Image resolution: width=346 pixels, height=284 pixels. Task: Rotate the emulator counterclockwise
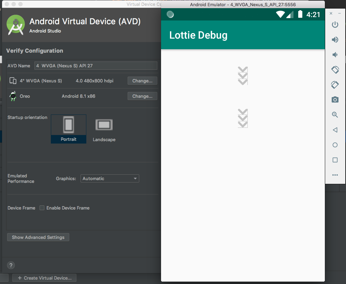click(335, 69)
